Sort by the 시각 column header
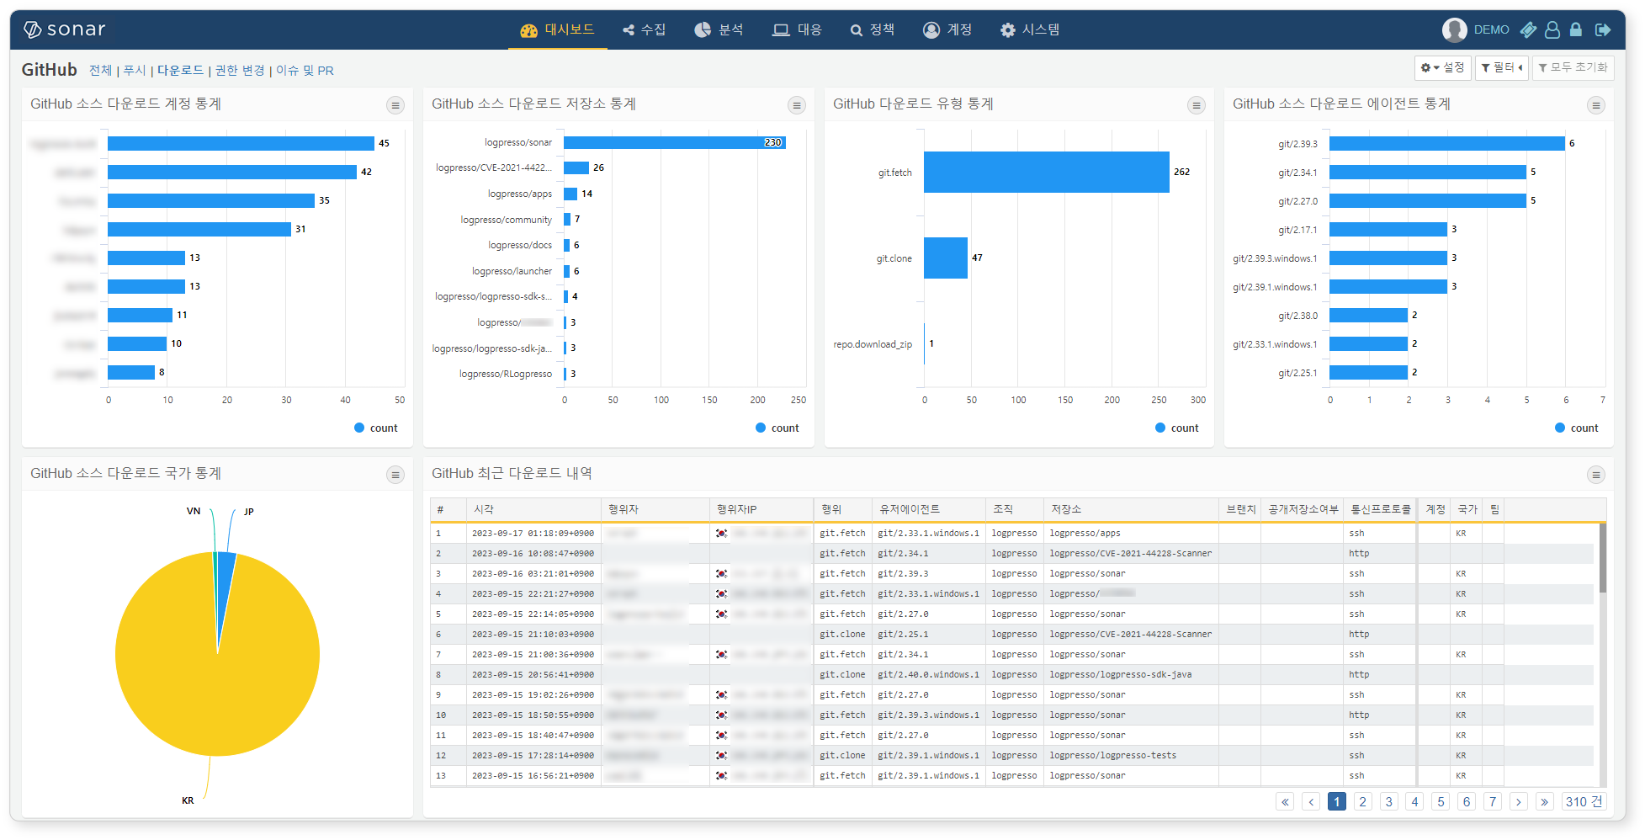 [533, 509]
